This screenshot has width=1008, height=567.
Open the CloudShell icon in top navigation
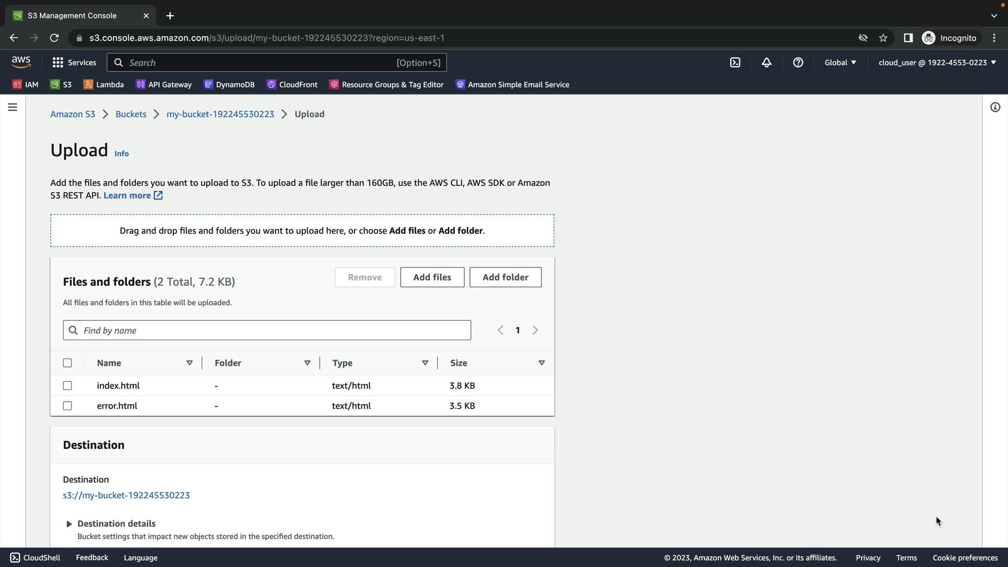735,62
